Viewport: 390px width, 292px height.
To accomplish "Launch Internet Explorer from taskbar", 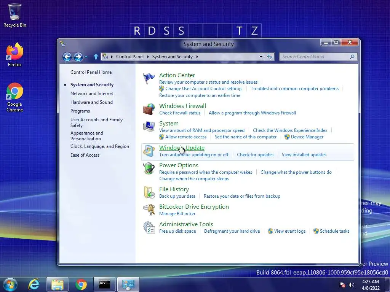I will (34, 284).
